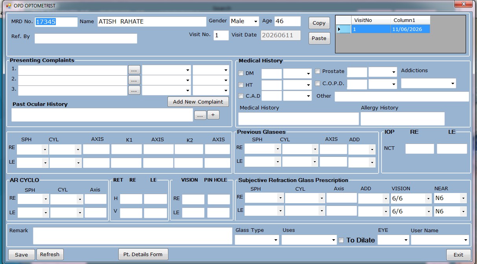Viewport: 477px width, 264px height.
Task: Click the patient Name field
Action: tap(152, 22)
